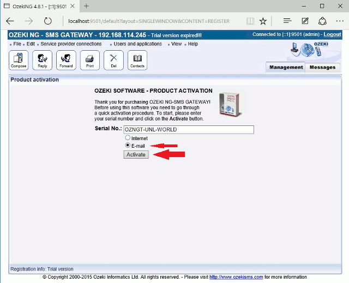Screen dimensions: 349x283
Task: Open the File menu
Action: click(17, 44)
